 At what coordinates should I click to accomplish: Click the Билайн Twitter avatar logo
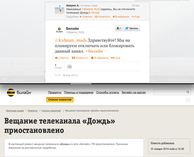(60, 30)
